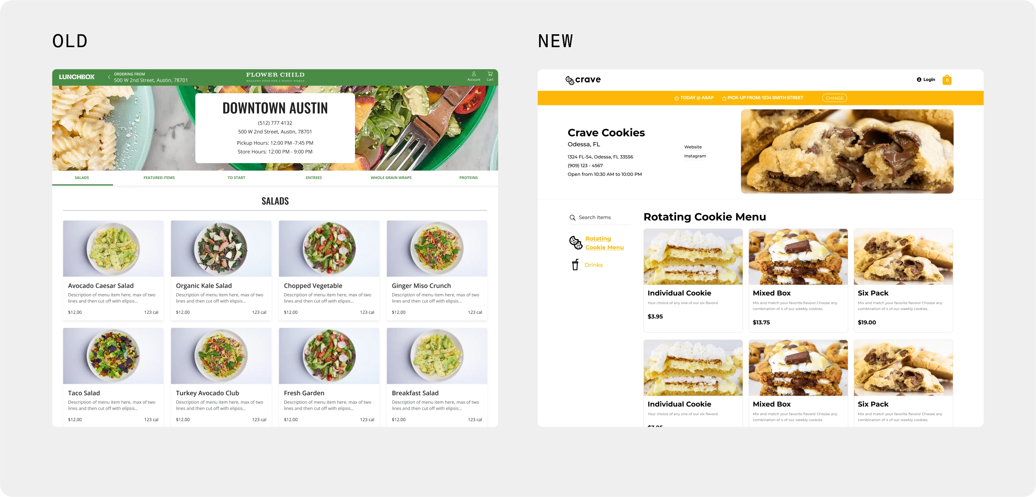Viewport: 1036px width, 497px height.
Task: Open the Avocado Caesar Salad card
Action: pos(113,270)
